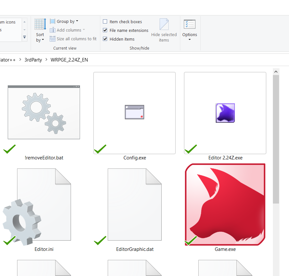Image resolution: width=289 pixels, height=276 pixels.
Task: Toggle Hidden items checkbox
Action: (105, 39)
